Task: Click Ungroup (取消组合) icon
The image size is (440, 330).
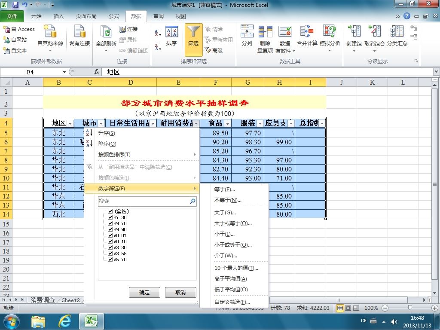Action: click(x=374, y=31)
